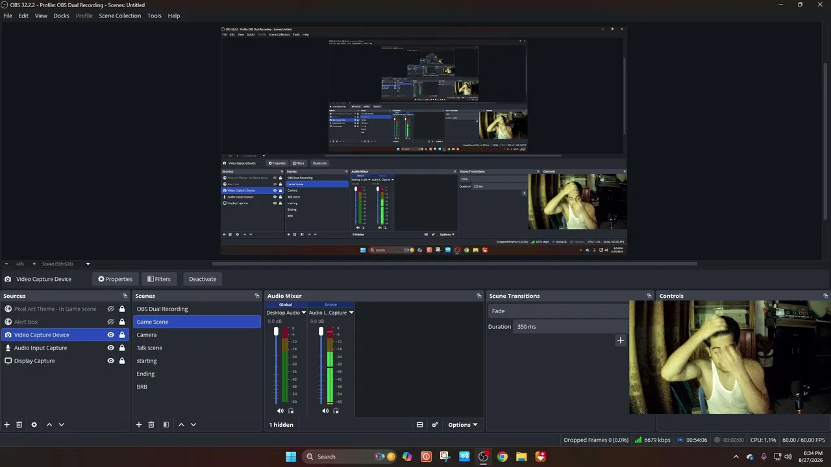Zoom in the preview with plus icon

[34, 264]
